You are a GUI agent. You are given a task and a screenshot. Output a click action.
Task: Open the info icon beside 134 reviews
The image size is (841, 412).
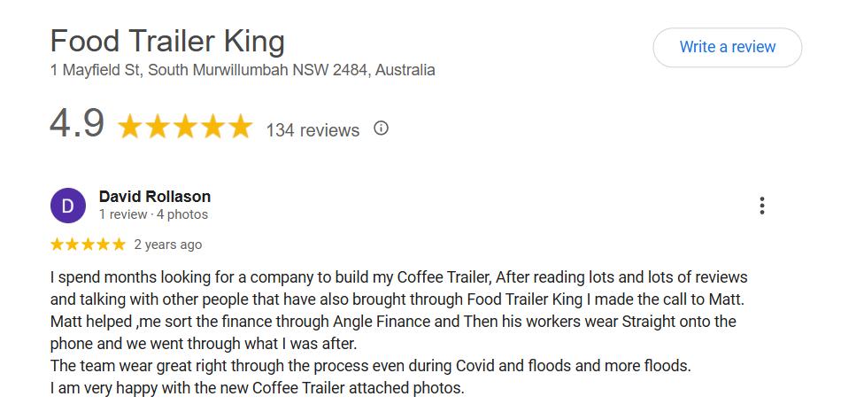point(381,128)
